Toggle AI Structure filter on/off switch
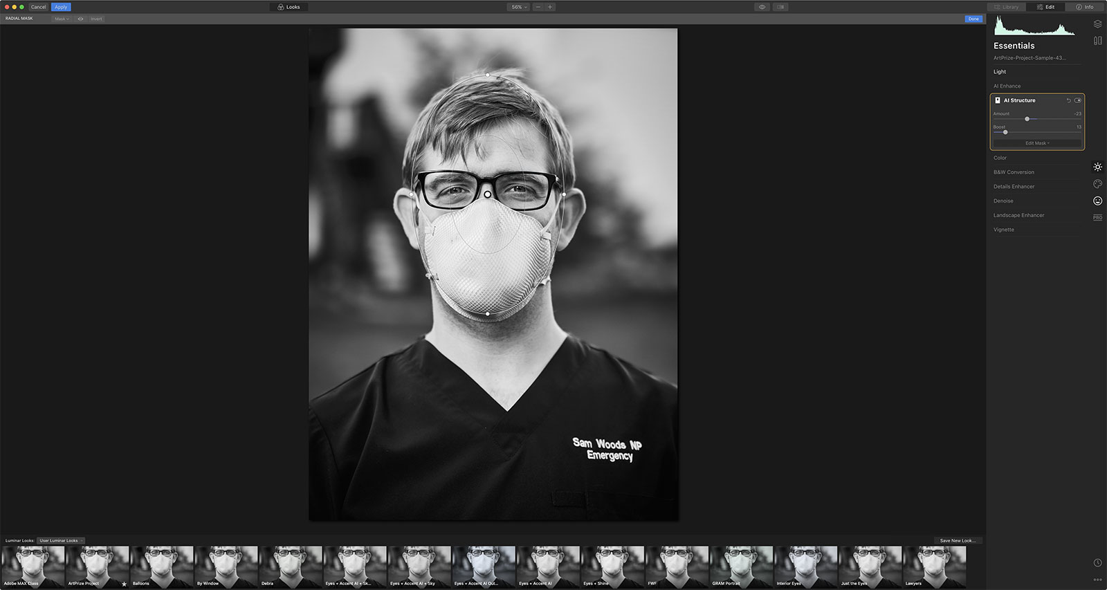Screen dimensions: 1107x590 pyautogui.click(x=1077, y=100)
